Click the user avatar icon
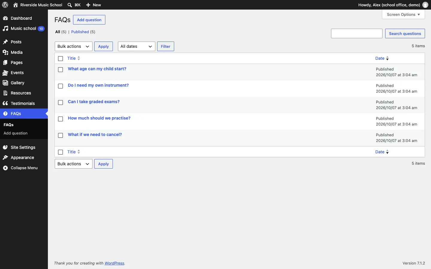Viewport: 431px width, 269px height. click(x=425, y=5)
